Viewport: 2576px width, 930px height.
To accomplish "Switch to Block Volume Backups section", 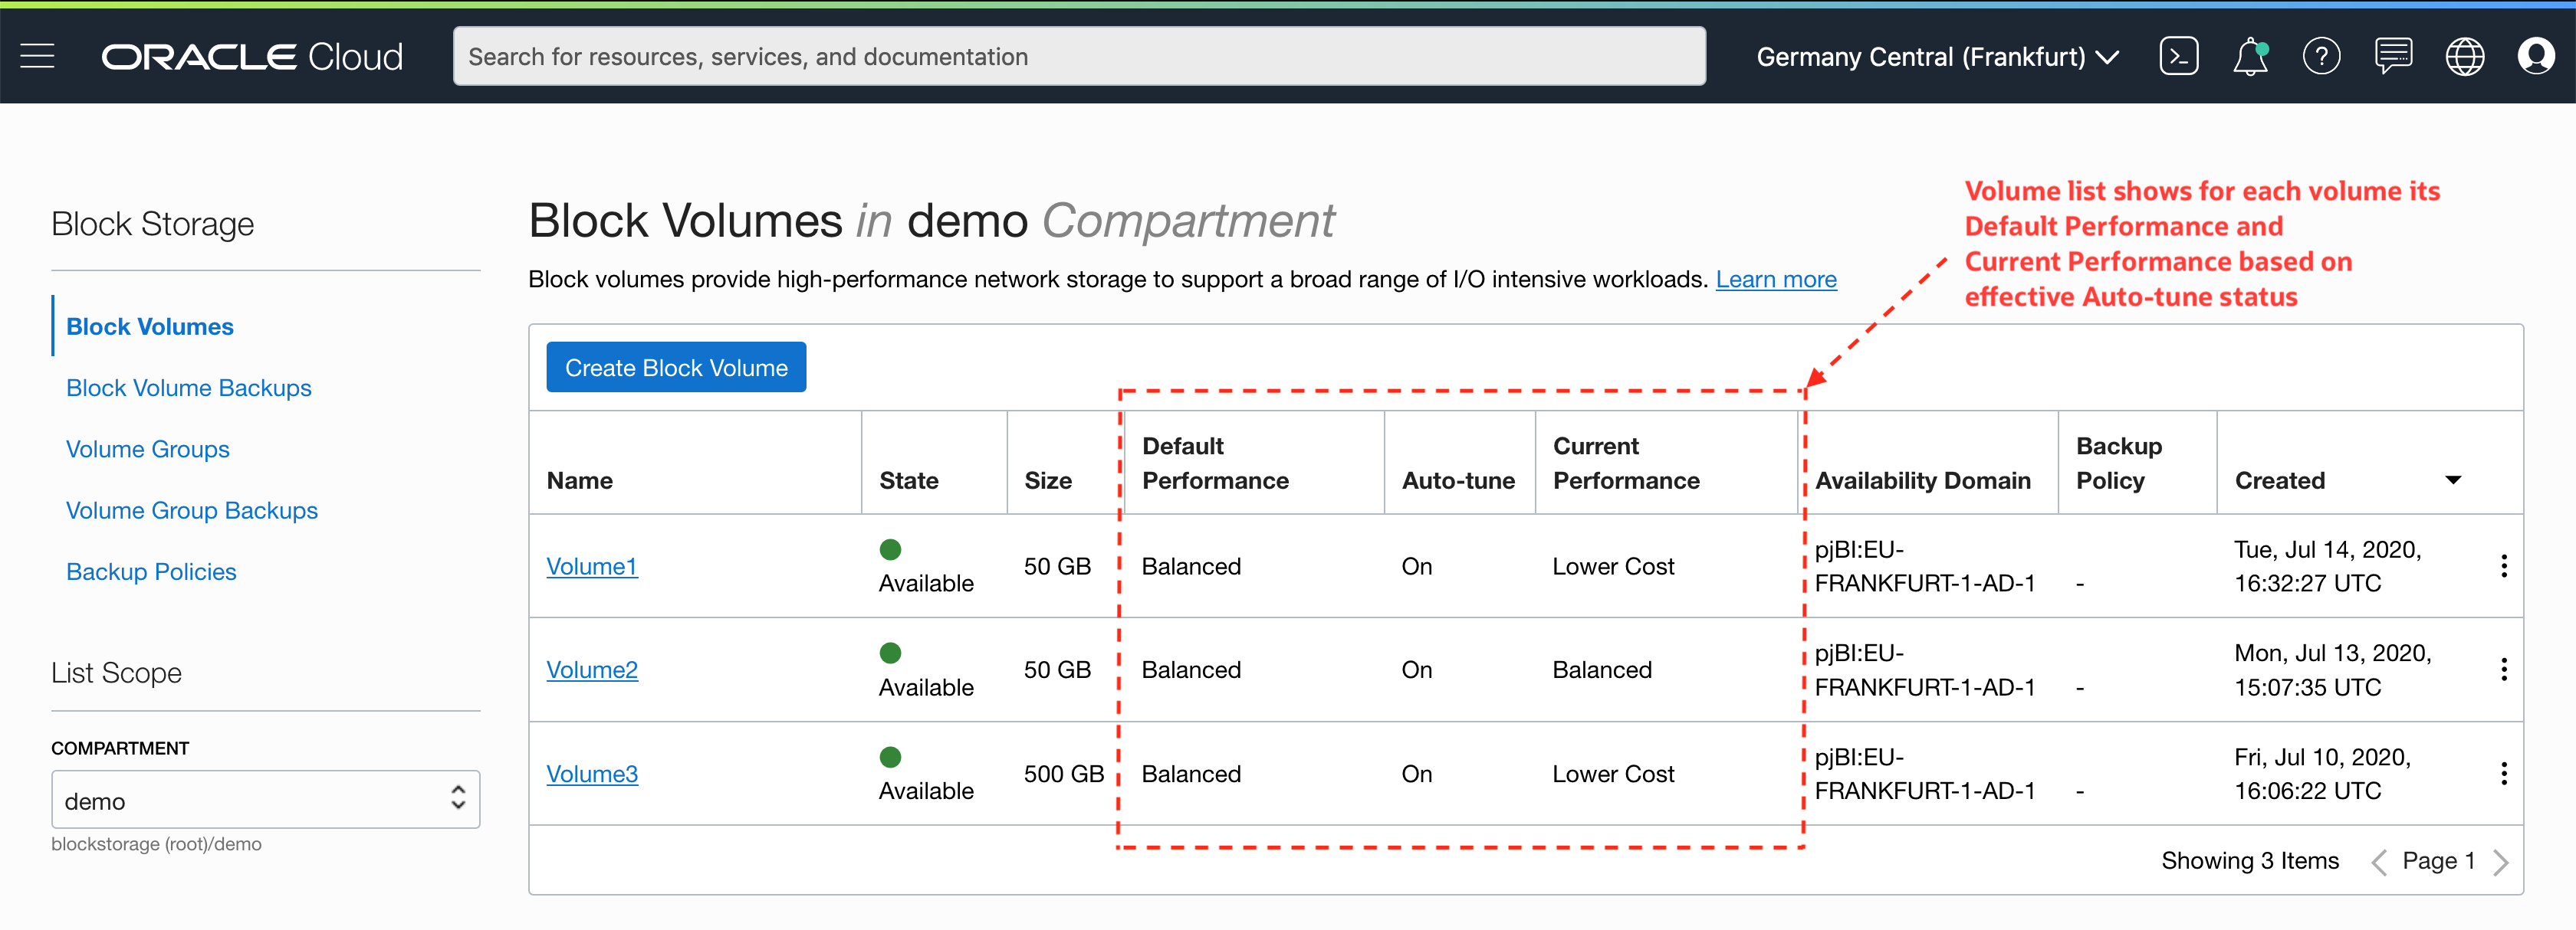I will (188, 388).
